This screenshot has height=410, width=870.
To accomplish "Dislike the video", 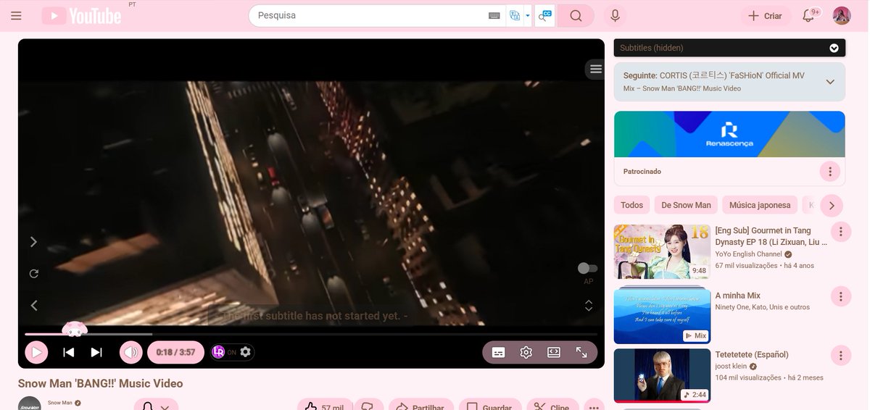I will [368, 406].
